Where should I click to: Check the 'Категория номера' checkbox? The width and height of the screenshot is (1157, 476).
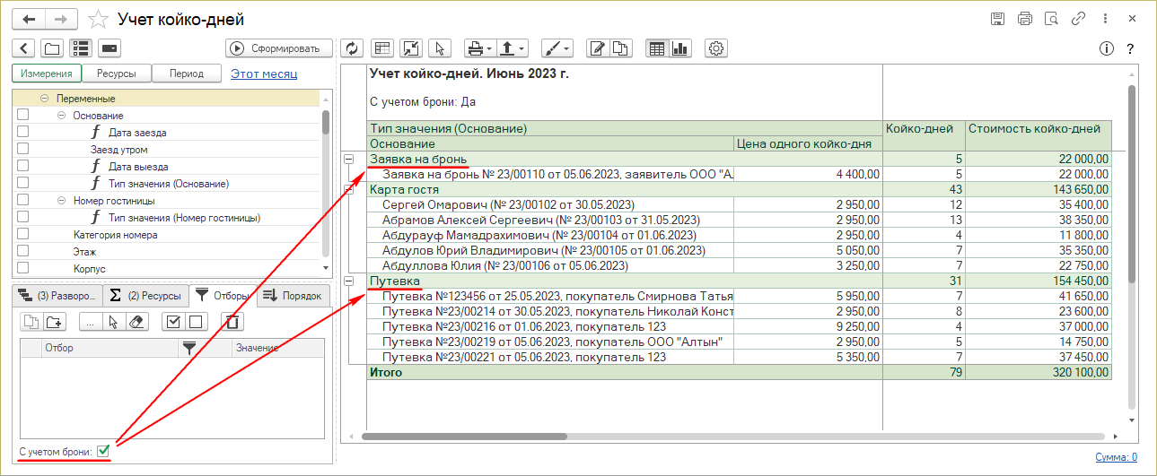(x=23, y=235)
